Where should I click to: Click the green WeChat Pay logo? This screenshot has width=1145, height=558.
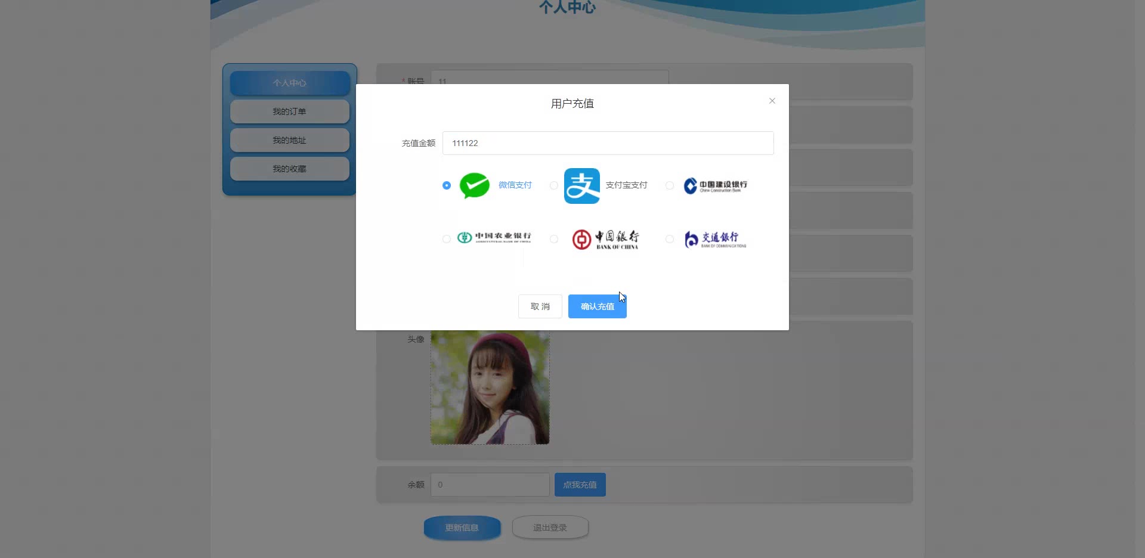pos(475,185)
